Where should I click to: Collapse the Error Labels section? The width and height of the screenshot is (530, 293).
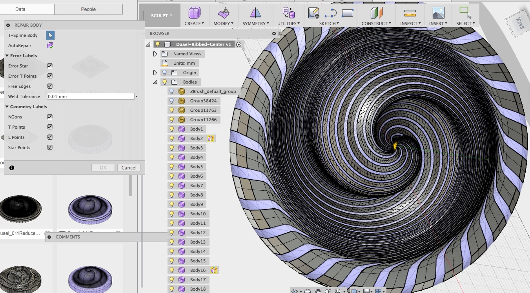coord(7,56)
